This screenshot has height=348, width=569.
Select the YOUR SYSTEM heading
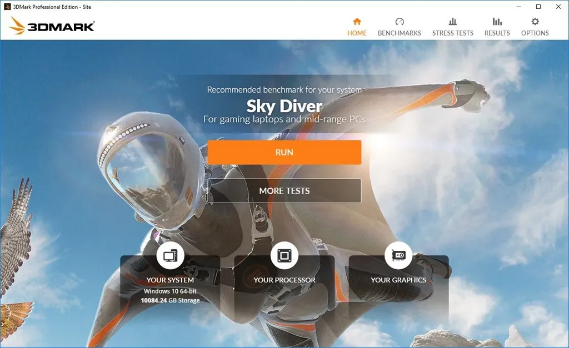tap(170, 280)
